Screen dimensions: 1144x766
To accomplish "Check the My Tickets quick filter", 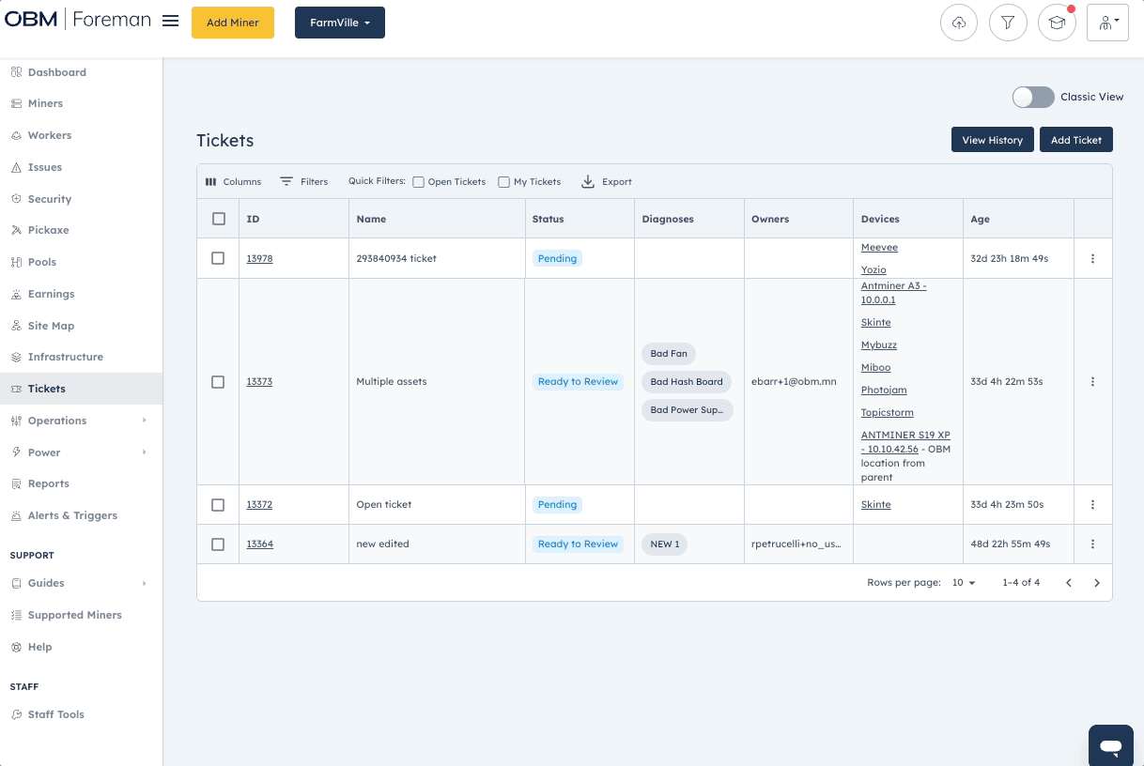I will pos(503,181).
